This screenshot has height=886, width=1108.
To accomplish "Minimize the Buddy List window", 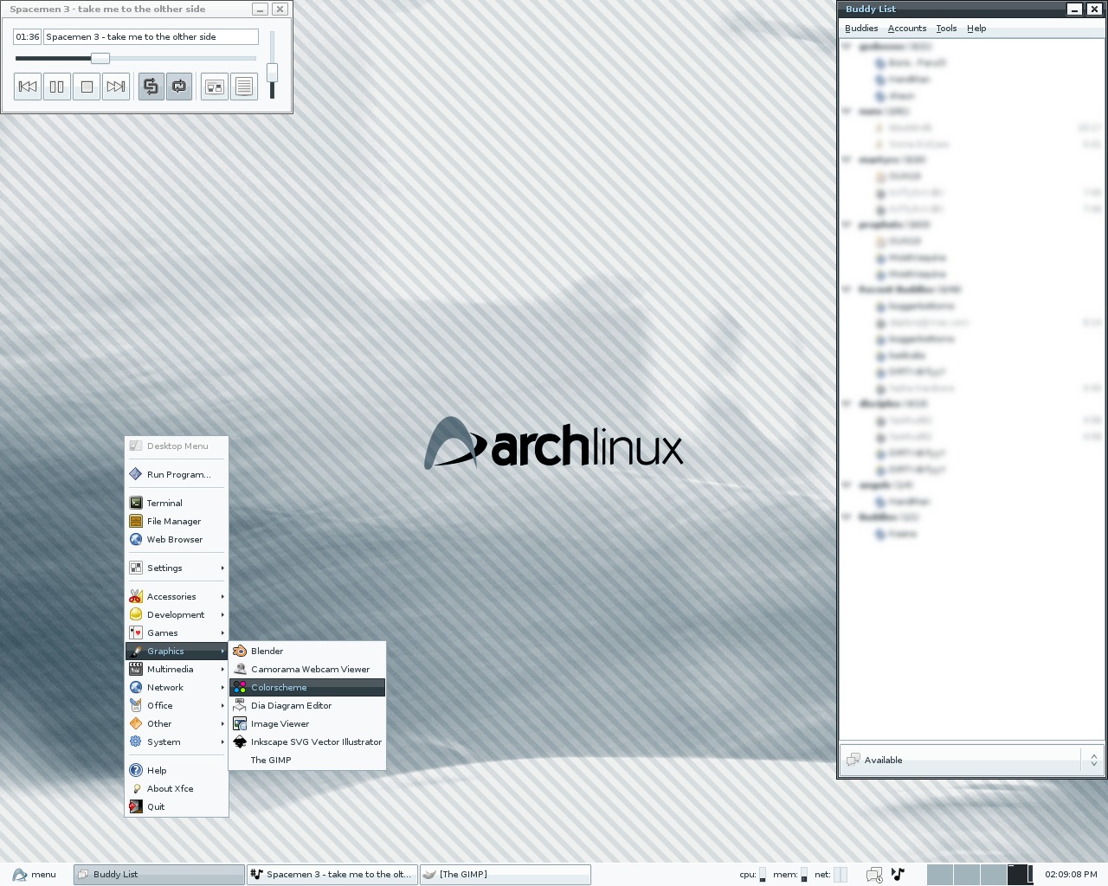I will [x=1074, y=9].
